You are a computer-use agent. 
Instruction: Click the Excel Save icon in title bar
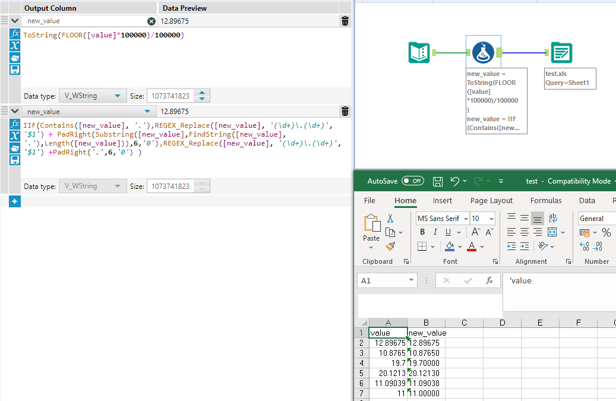point(437,181)
